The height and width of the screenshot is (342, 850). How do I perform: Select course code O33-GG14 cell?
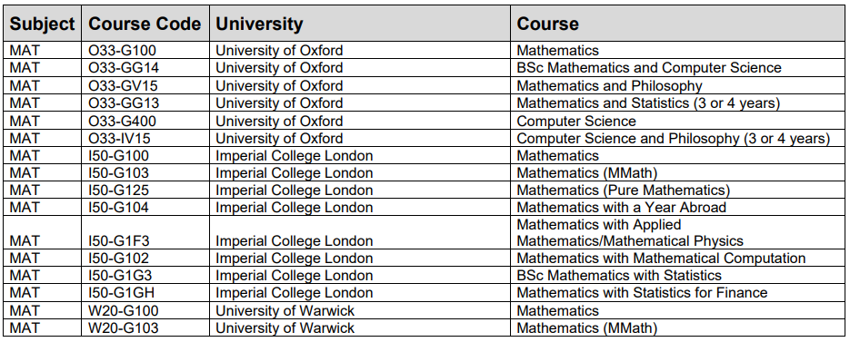pos(145,68)
